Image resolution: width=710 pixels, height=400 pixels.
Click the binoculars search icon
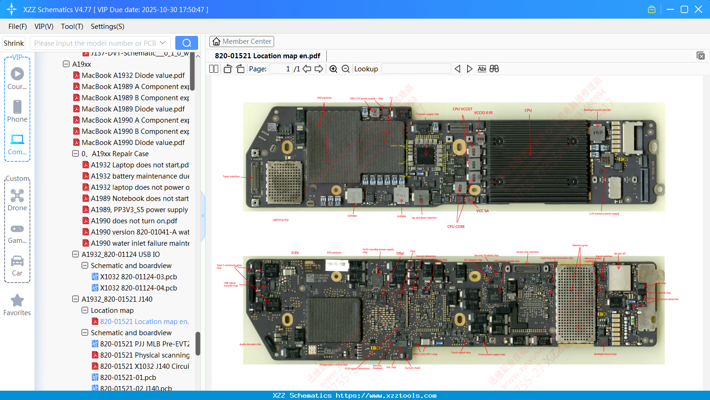494,69
